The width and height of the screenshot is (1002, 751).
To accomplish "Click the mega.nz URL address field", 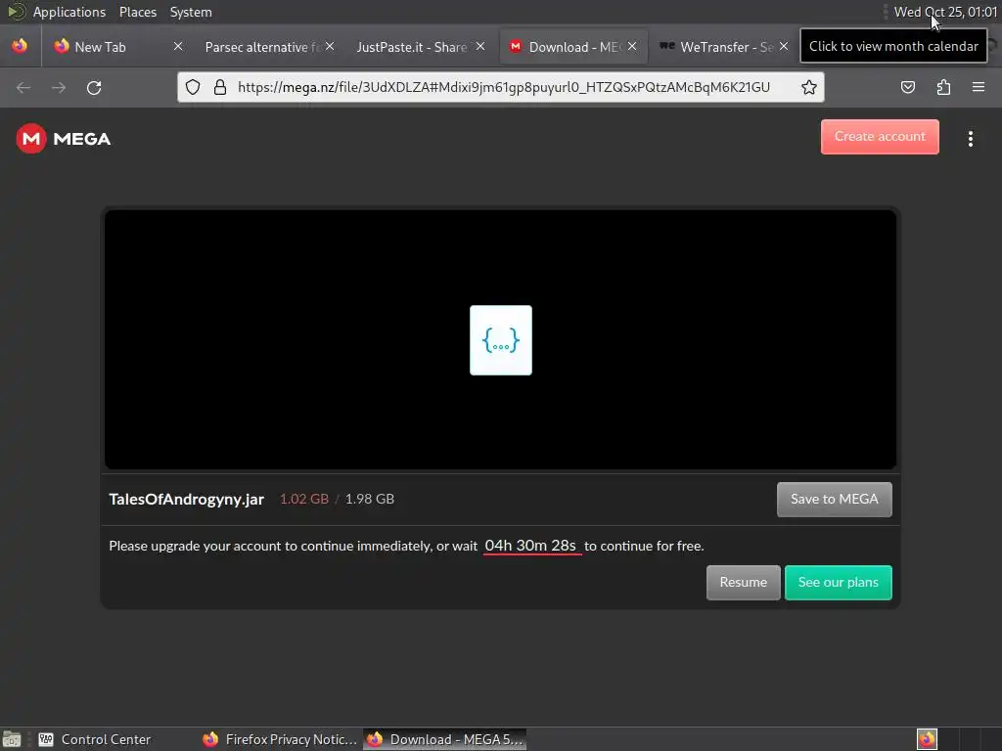I will pyautogui.click(x=504, y=87).
